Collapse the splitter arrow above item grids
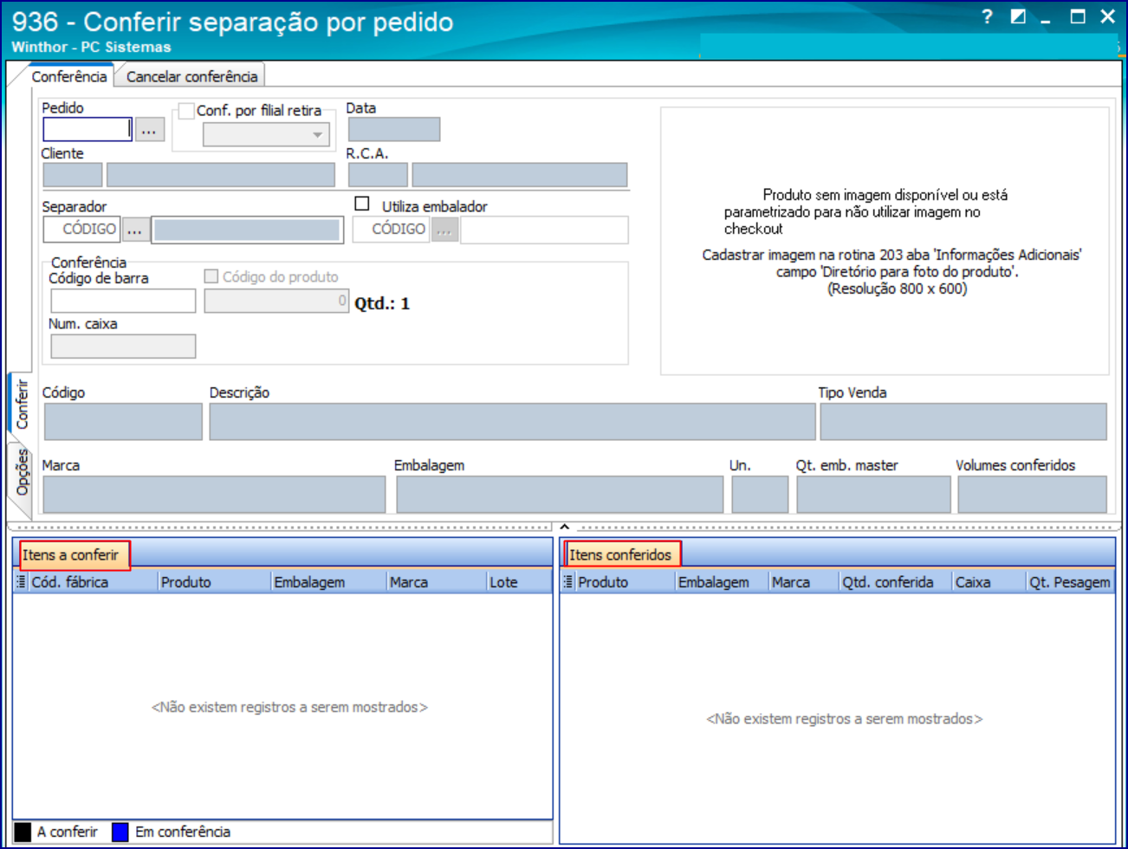 coord(564,526)
